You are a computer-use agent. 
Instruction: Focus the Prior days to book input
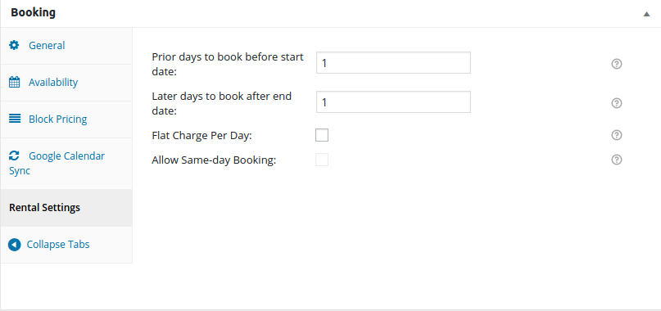(x=393, y=63)
